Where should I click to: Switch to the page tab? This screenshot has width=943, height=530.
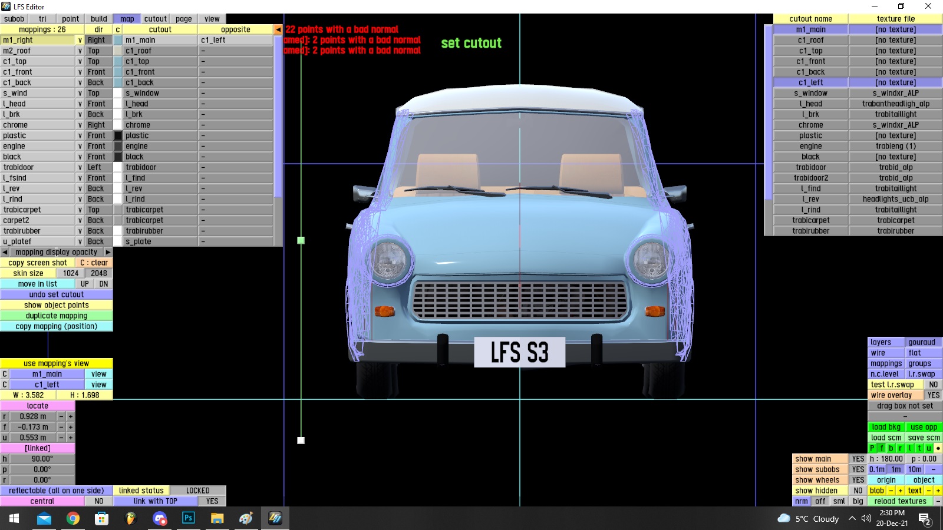tap(184, 19)
